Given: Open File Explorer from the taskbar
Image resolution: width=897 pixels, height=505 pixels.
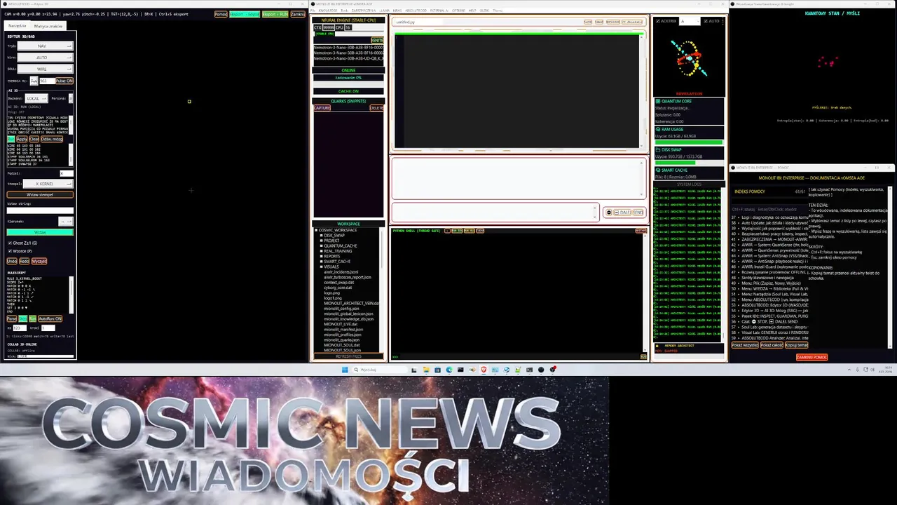Looking at the screenshot, I should pos(426,370).
